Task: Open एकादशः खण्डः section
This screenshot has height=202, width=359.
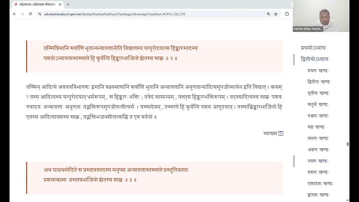Action: point(320,183)
